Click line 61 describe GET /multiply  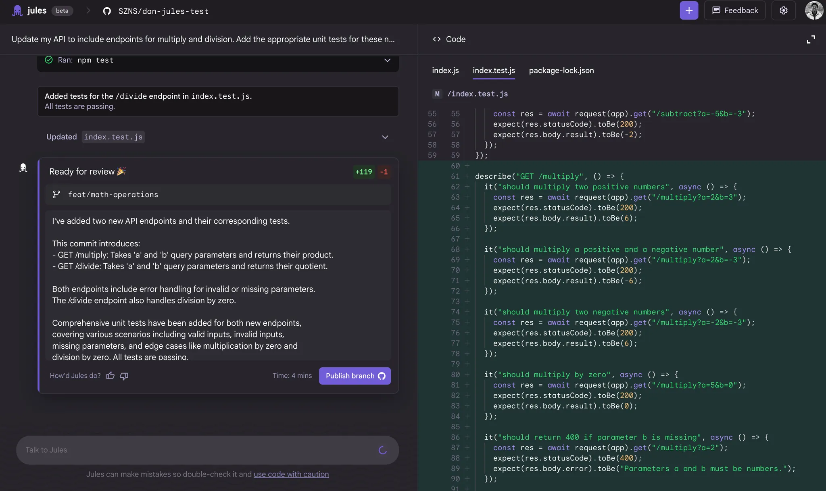(x=549, y=176)
